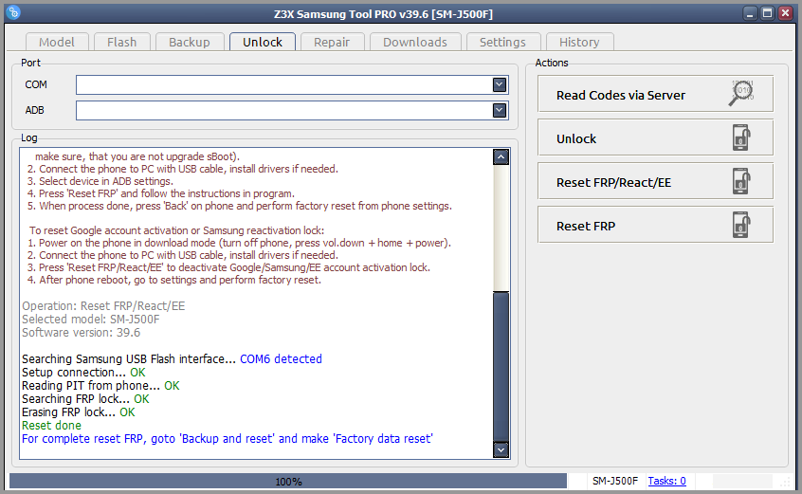Click 'For complete reset FRP' blue log line
This screenshot has height=494, width=802.
(x=228, y=439)
